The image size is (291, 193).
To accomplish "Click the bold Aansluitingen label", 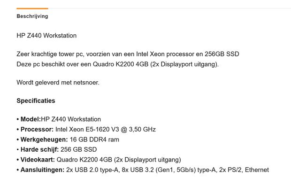I will pyautogui.click(x=42, y=170).
